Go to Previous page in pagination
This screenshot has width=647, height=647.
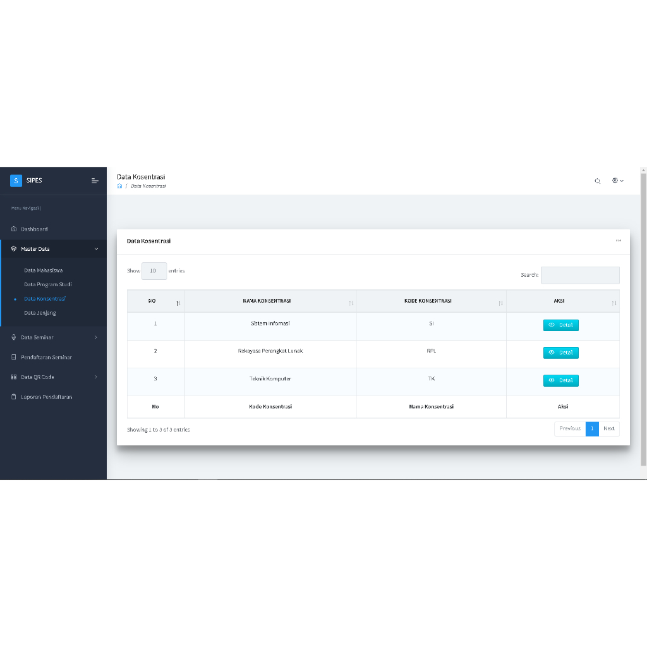570,429
